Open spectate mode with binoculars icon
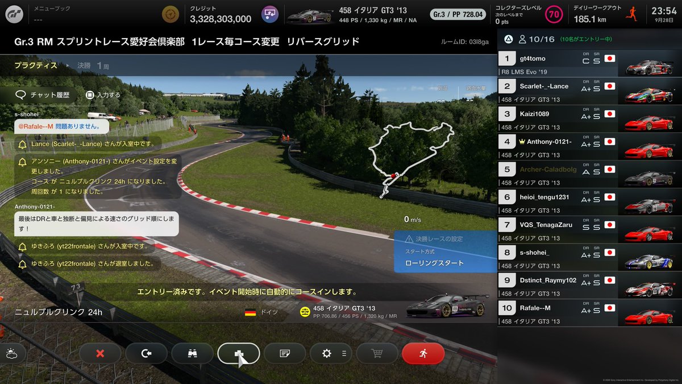 (x=193, y=353)
